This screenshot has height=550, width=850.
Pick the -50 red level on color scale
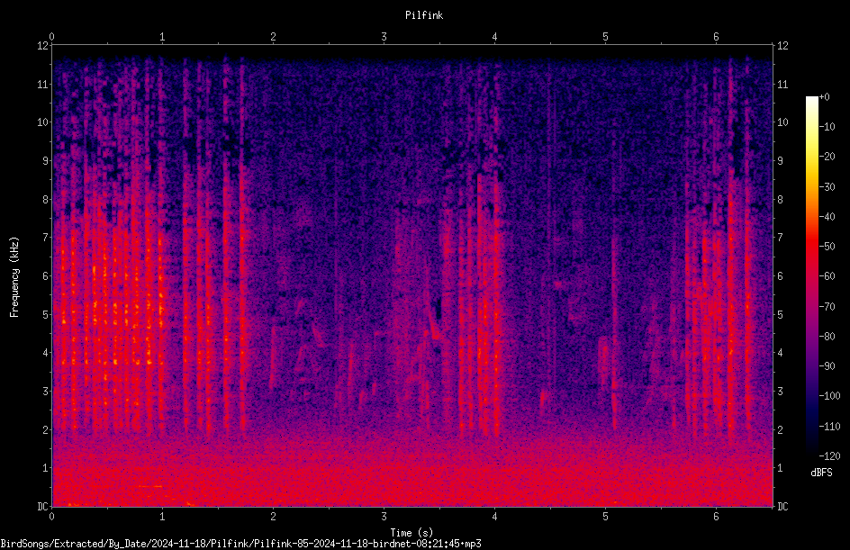point(827,246)
